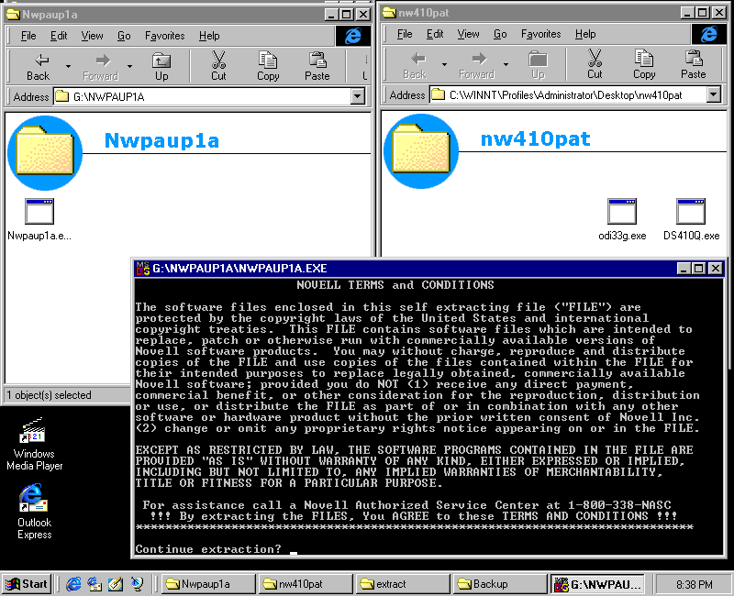This screenshot has width=734, height=596.
Task: Switch to the G:\NWPAU... taskbar button
Action: [598, 584]
